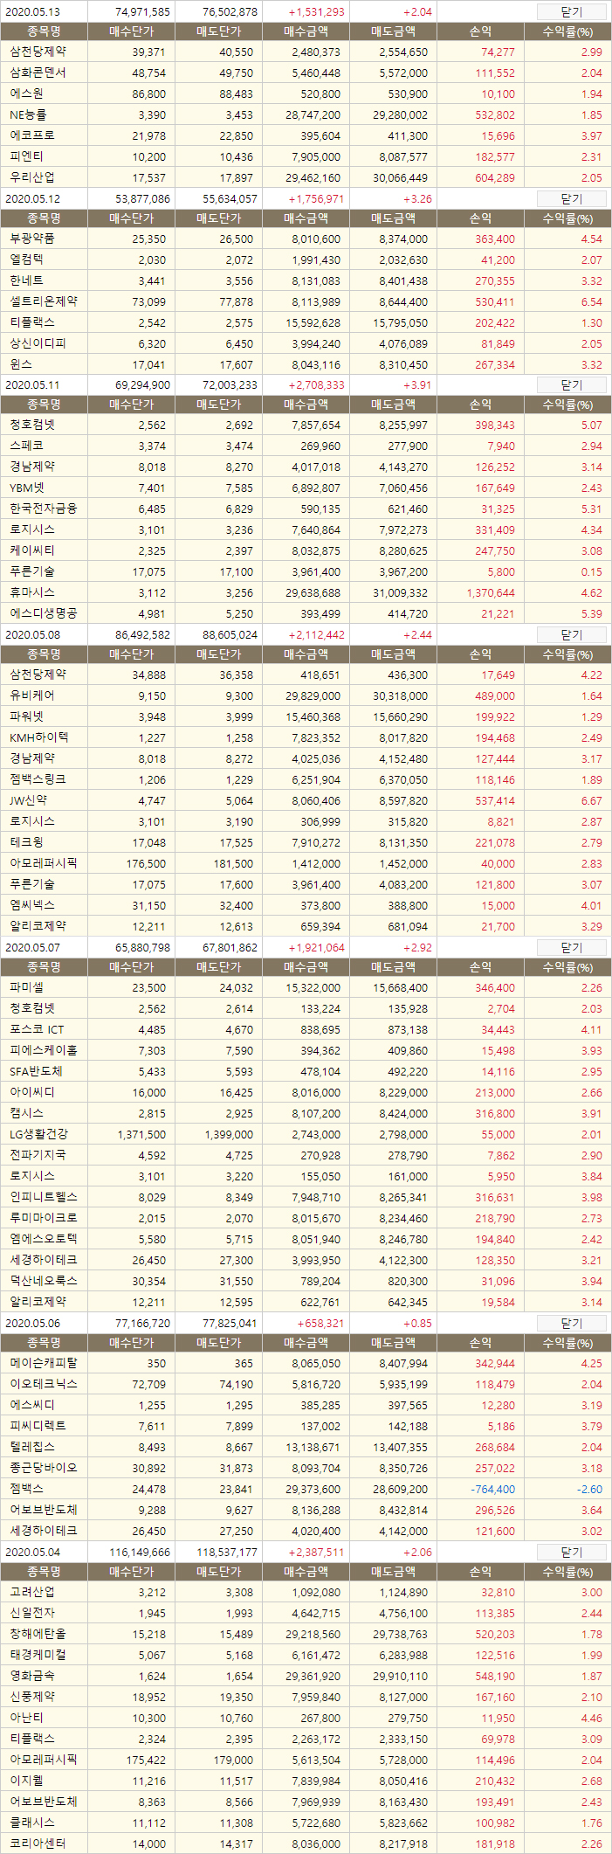Image resolution: width=612 pixels, height=1854 pixels.
Task: Select 상신이디피 stock name
Action: (38, 342)
